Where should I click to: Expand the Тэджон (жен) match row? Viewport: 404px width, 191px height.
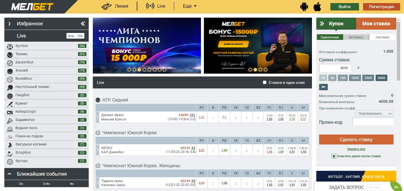[x=97, y=183]
